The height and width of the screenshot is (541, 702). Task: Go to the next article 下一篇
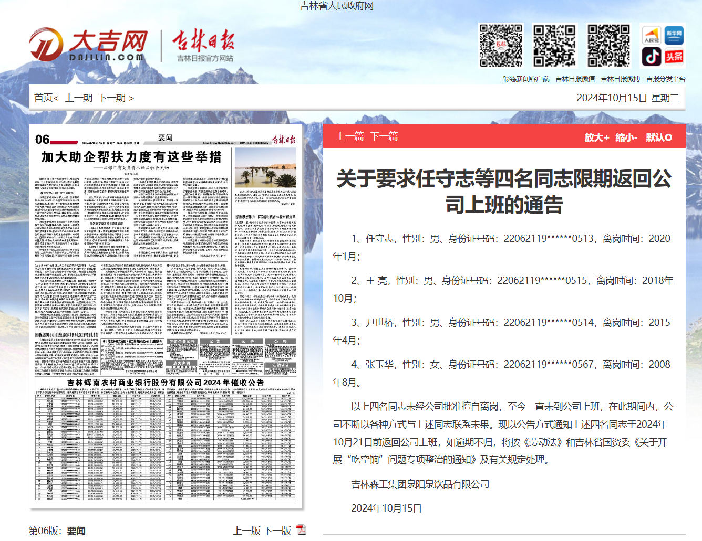click(384, 136)
